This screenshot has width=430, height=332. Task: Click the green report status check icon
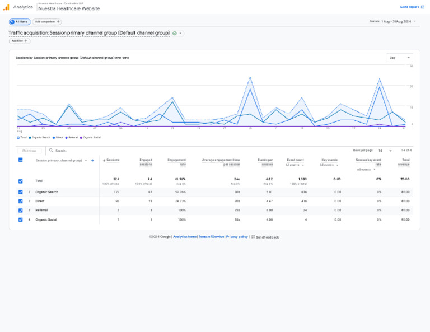click(x=175, y=33)
